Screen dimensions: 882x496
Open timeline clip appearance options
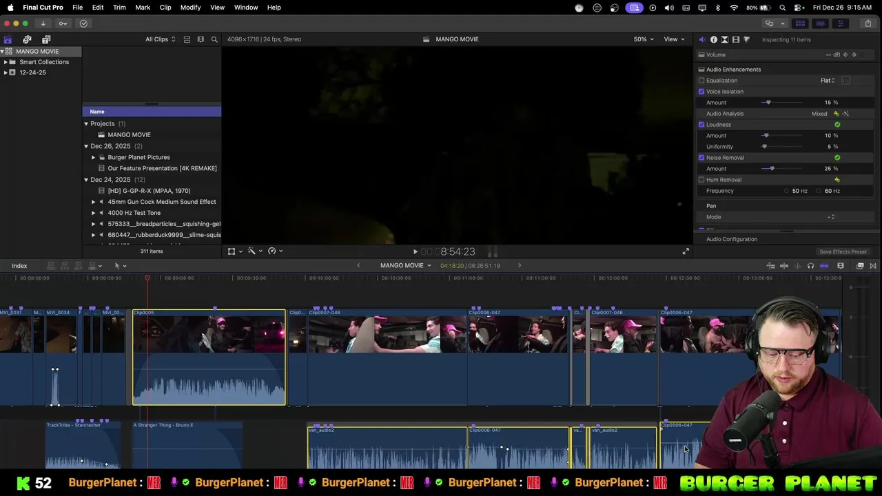tap(840, 266)
